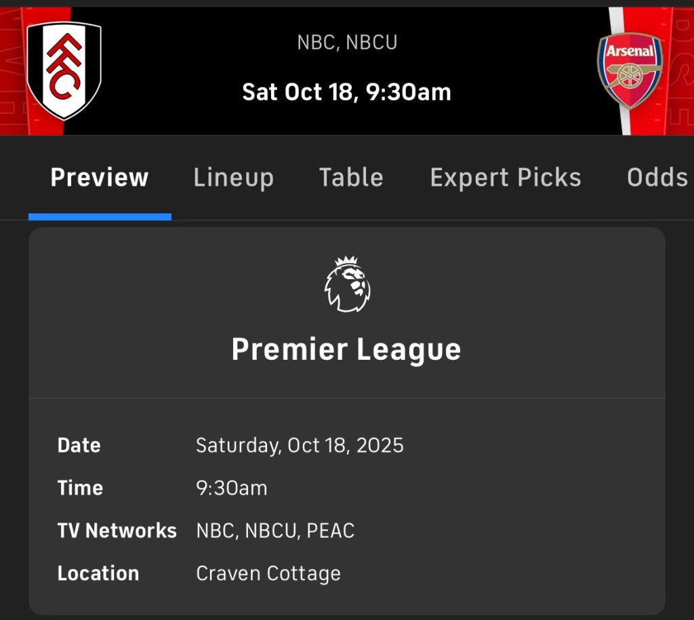Click the Premier League heading text
This screenshot has height=620, width=694.
[x=346, y=350]
